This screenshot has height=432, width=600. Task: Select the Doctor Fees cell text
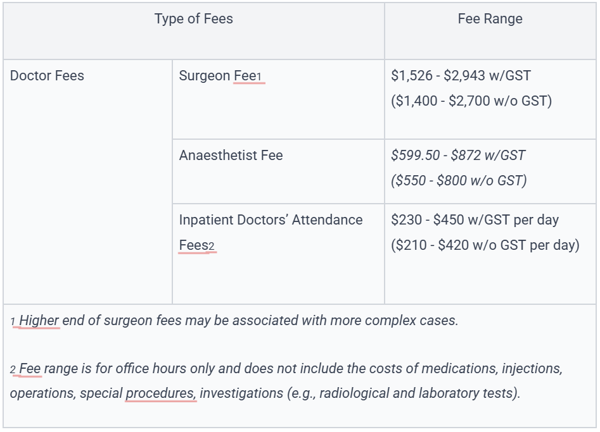click(47, 76)
